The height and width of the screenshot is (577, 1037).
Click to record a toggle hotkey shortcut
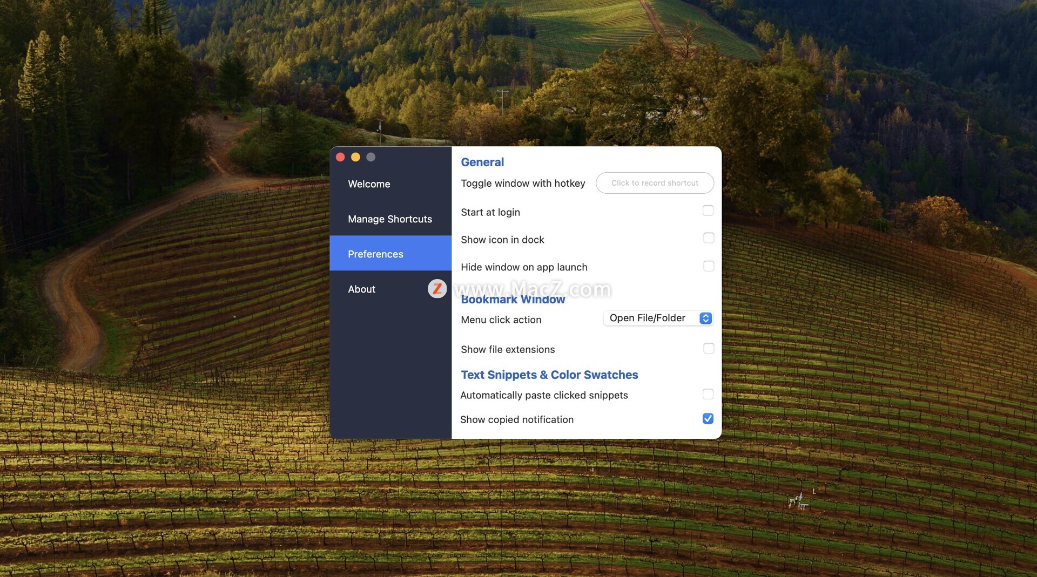[655, 183]
